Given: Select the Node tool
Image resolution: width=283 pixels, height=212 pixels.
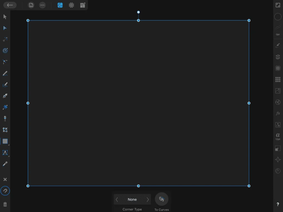Looking at the screenshot, I should (x=5, y=28).
